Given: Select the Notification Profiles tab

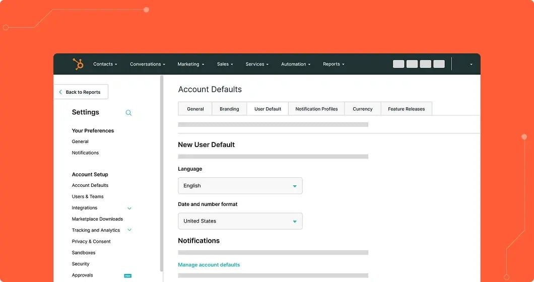Looking at the screenshot, I should click(x=316, y=109).
